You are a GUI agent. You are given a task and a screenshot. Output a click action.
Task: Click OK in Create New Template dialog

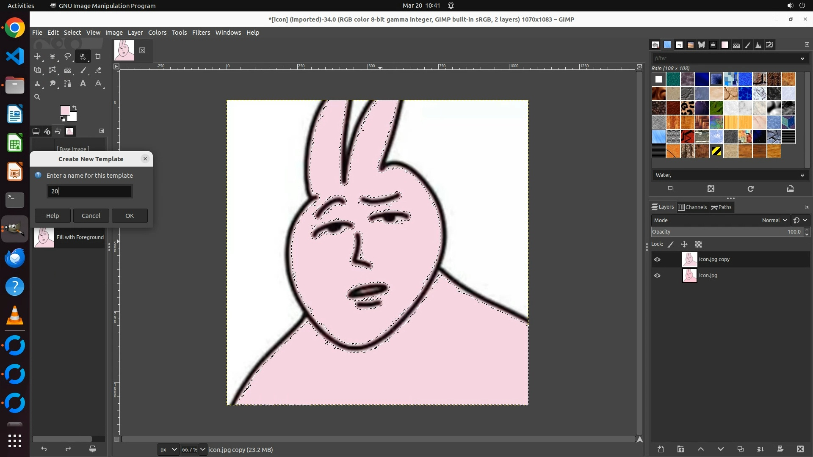pyautogui.click(x=130, y=216)
